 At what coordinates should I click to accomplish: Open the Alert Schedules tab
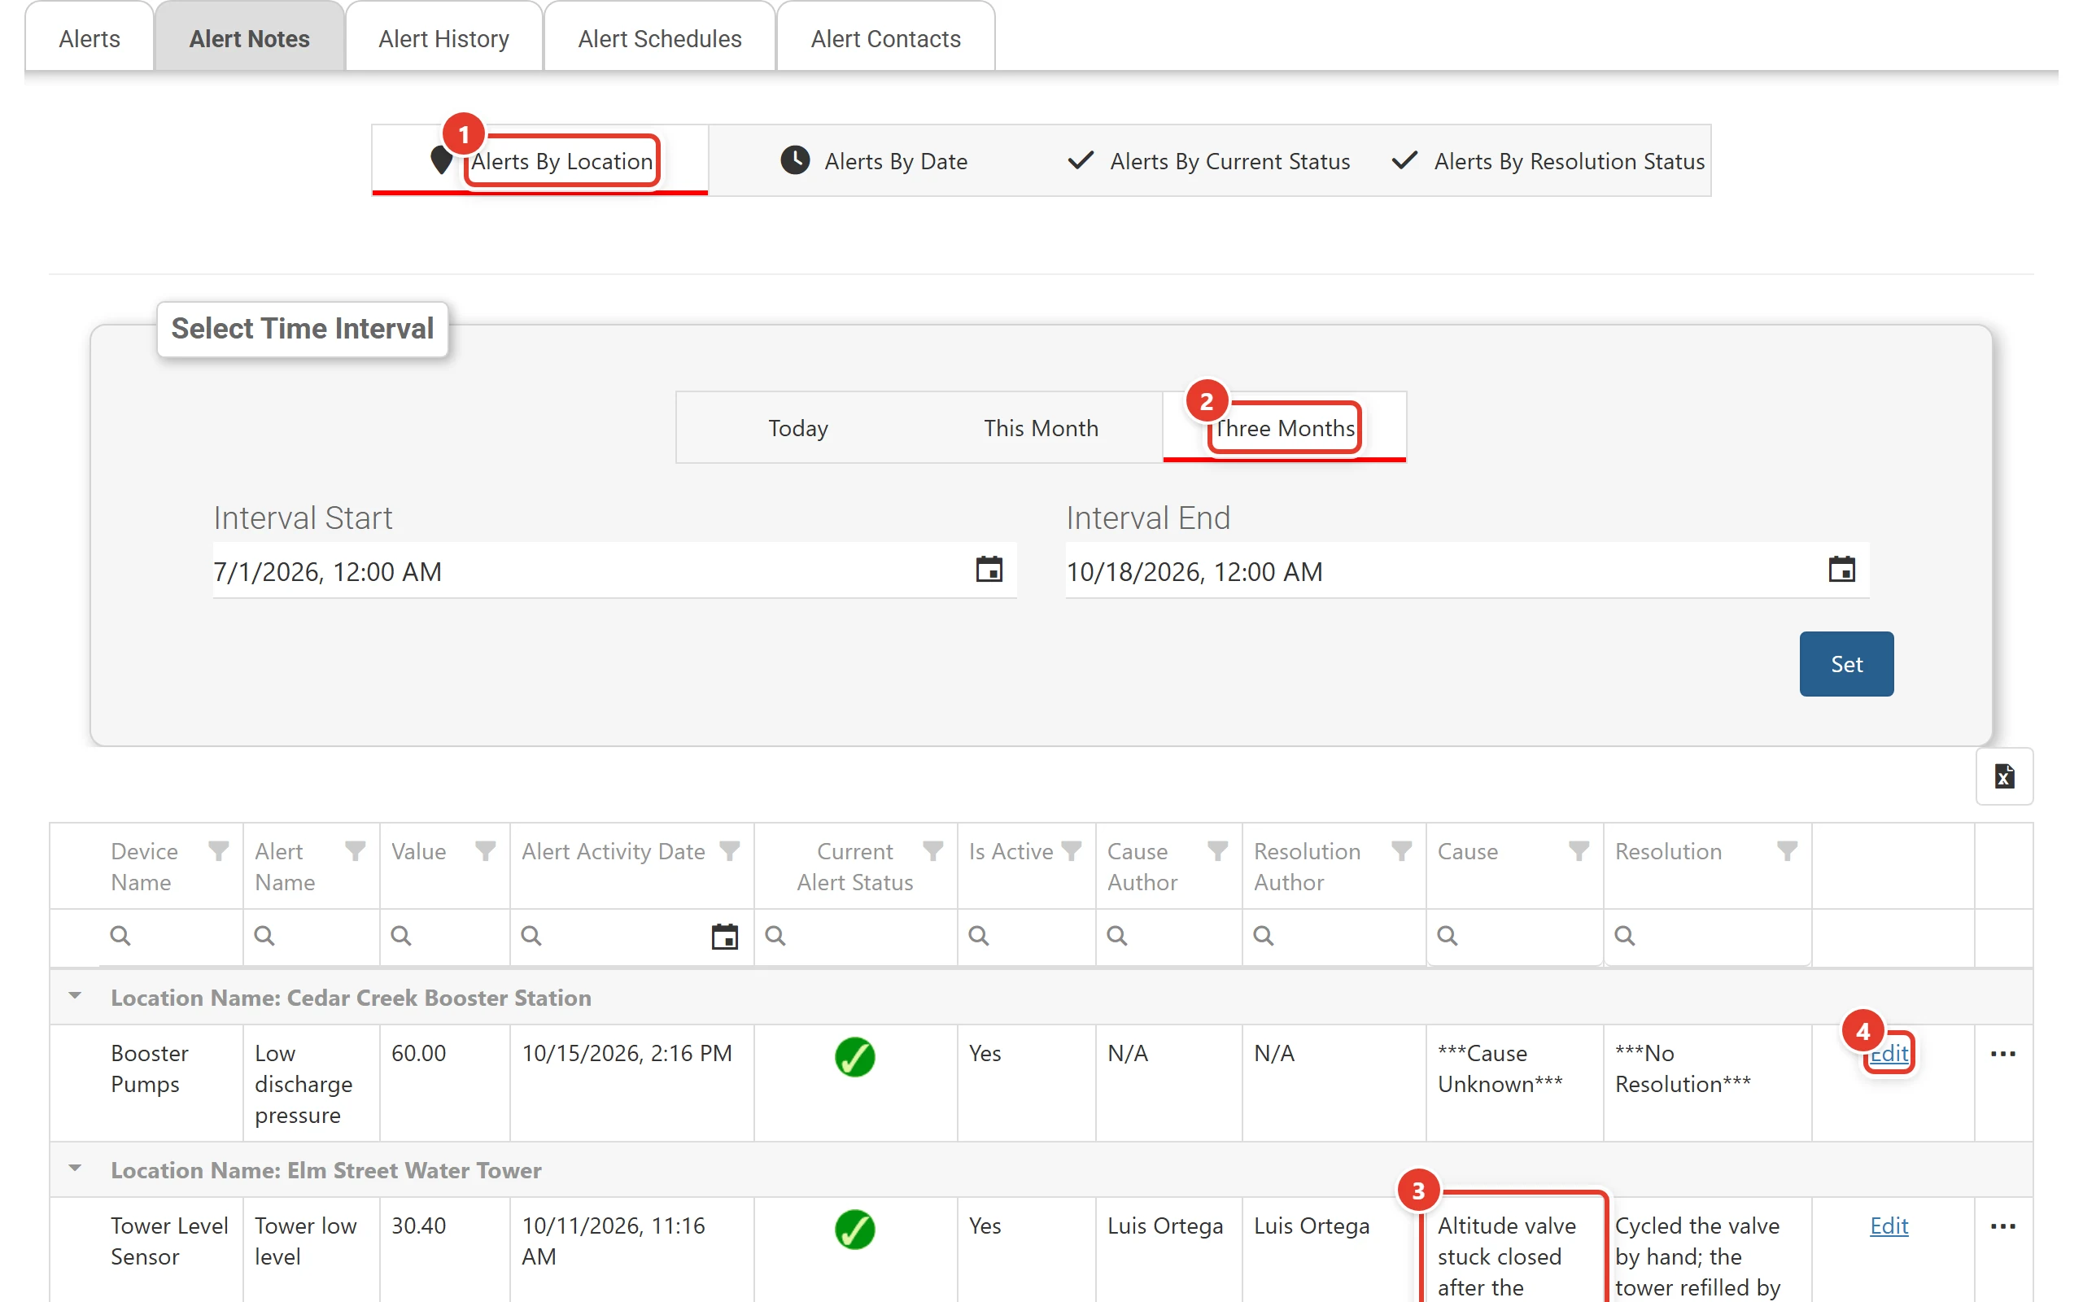[x=659, y=39]
